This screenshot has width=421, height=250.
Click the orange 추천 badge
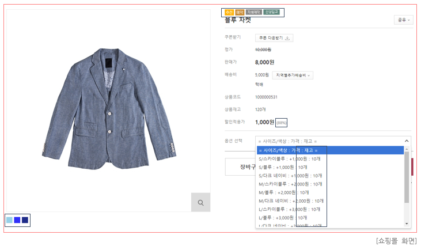click(229, 12)
